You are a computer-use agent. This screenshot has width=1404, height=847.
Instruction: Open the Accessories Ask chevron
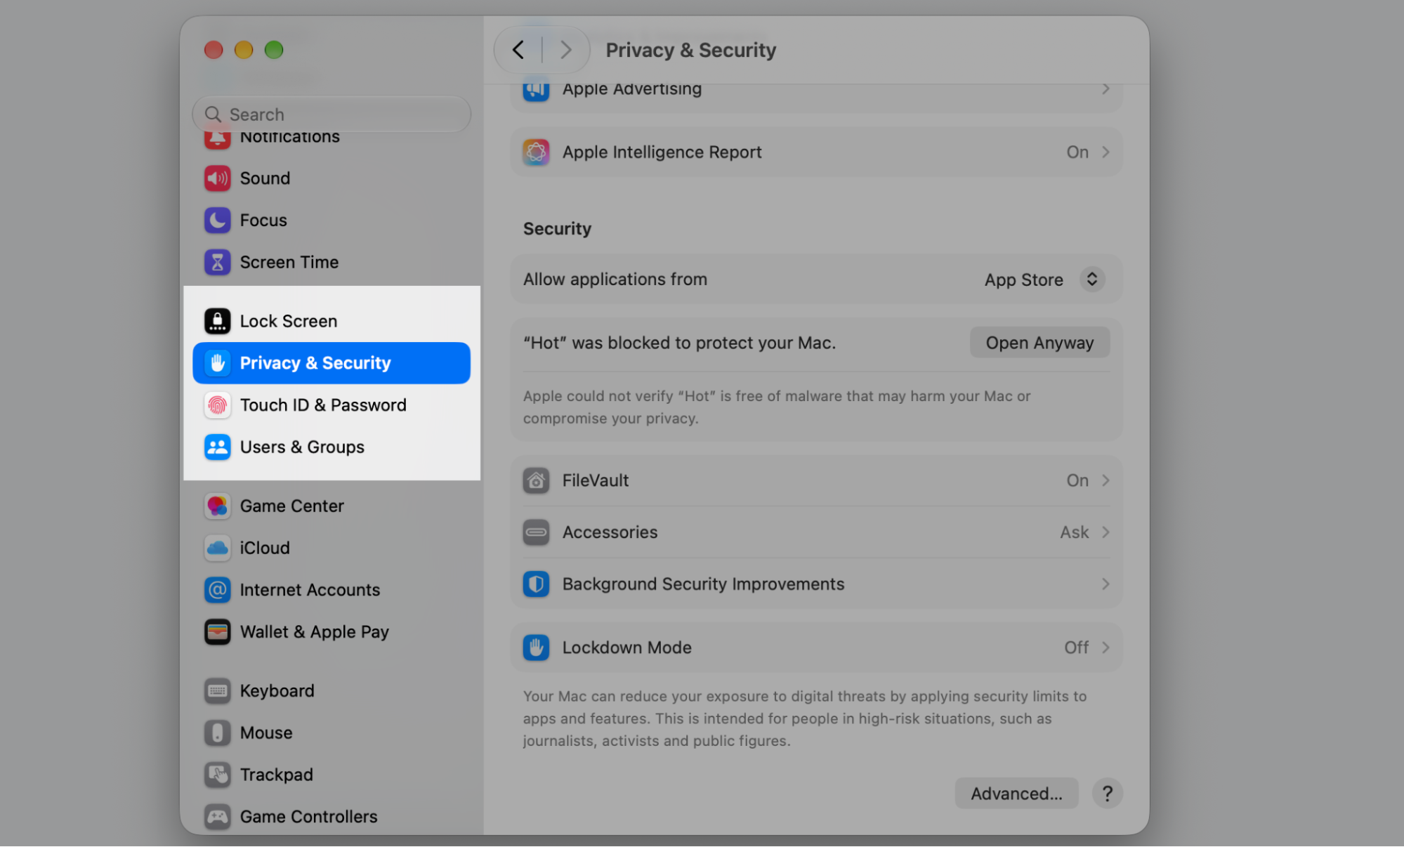1106,532
